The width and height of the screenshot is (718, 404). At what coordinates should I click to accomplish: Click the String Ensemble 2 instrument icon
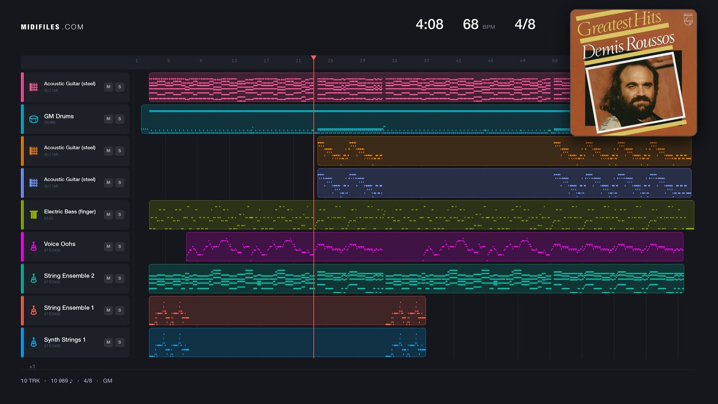coord(34,278)
